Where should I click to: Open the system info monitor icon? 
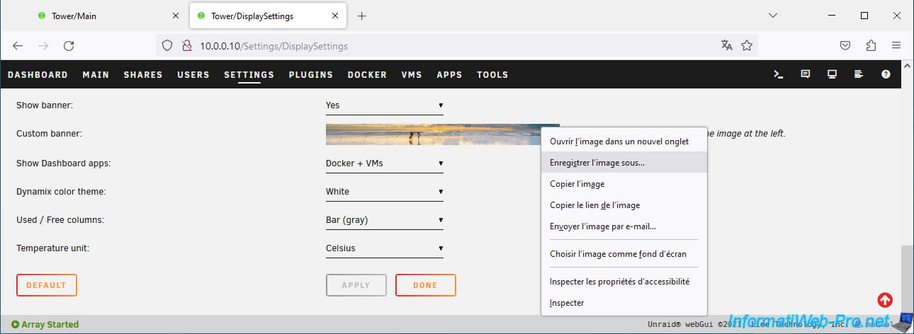833,74
